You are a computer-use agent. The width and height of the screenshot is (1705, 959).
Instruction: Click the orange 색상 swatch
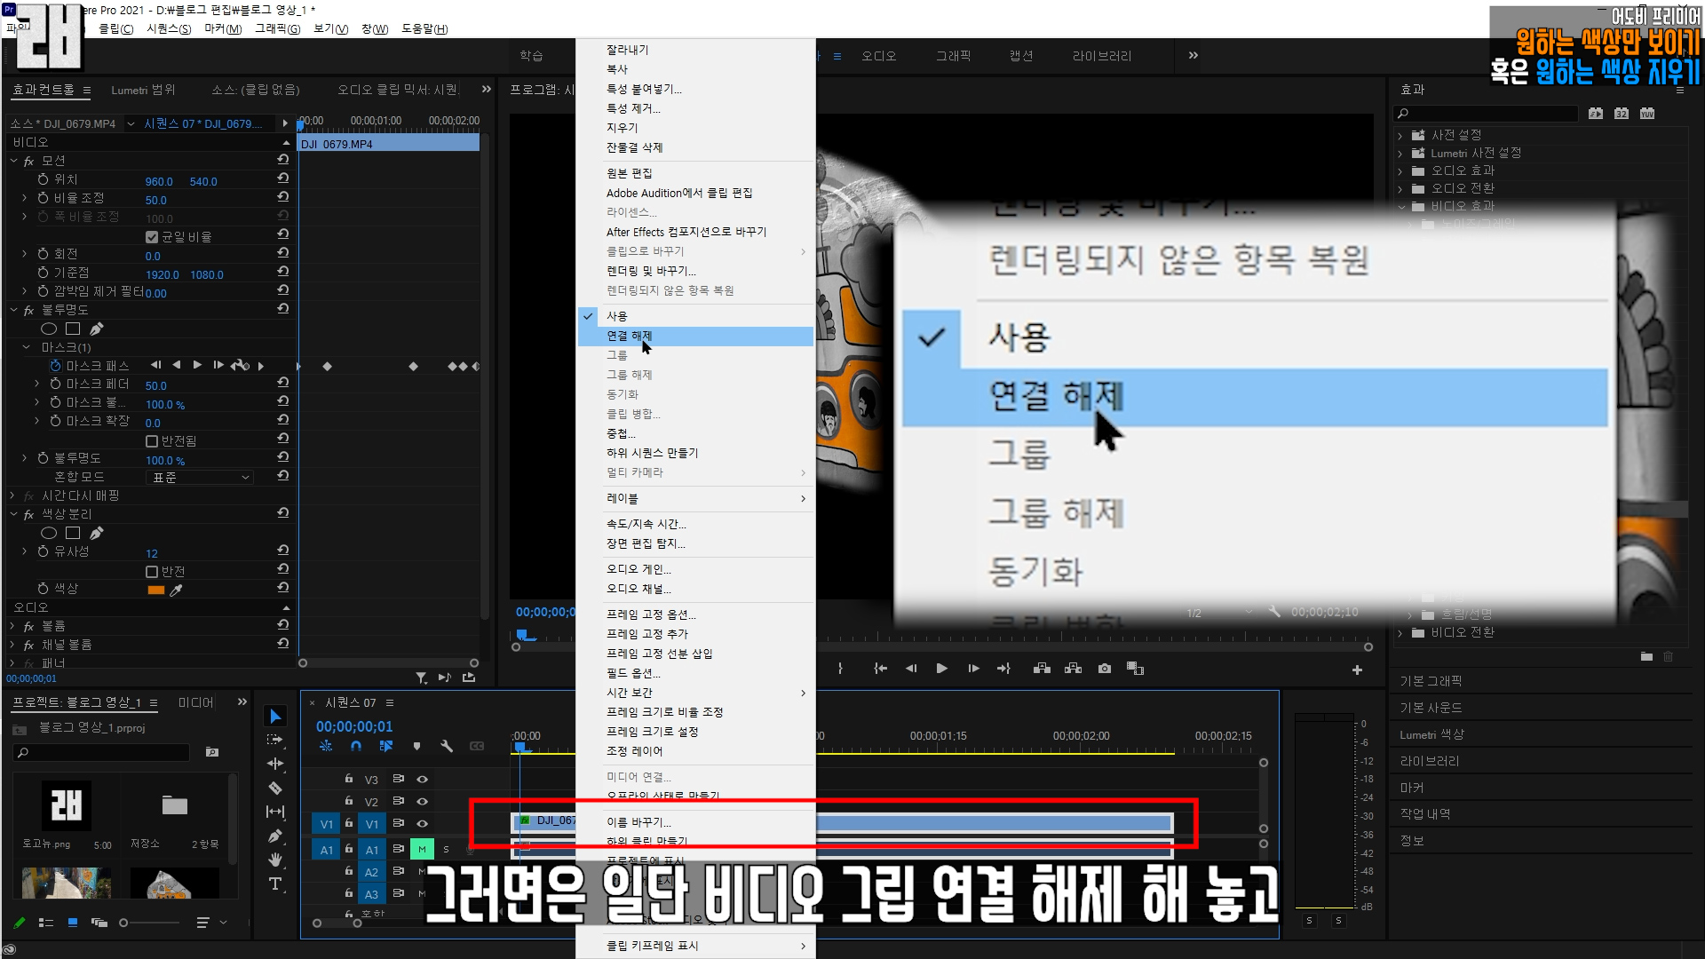pos(156,590)
